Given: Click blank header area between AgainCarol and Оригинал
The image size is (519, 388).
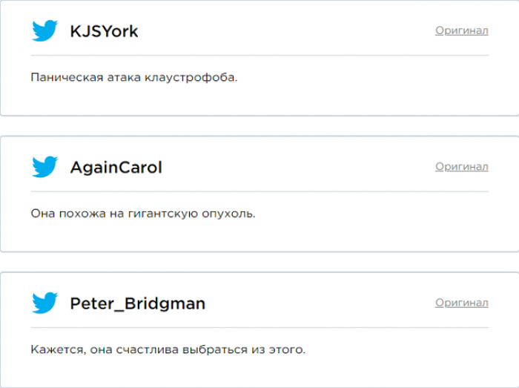Looking at the screenshot, I should click(x=298, y=166).
